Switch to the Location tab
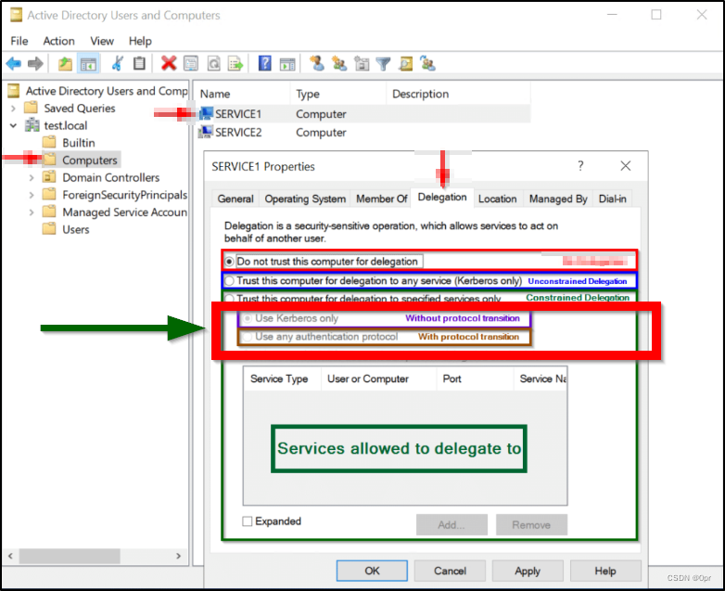 point(498,199)
